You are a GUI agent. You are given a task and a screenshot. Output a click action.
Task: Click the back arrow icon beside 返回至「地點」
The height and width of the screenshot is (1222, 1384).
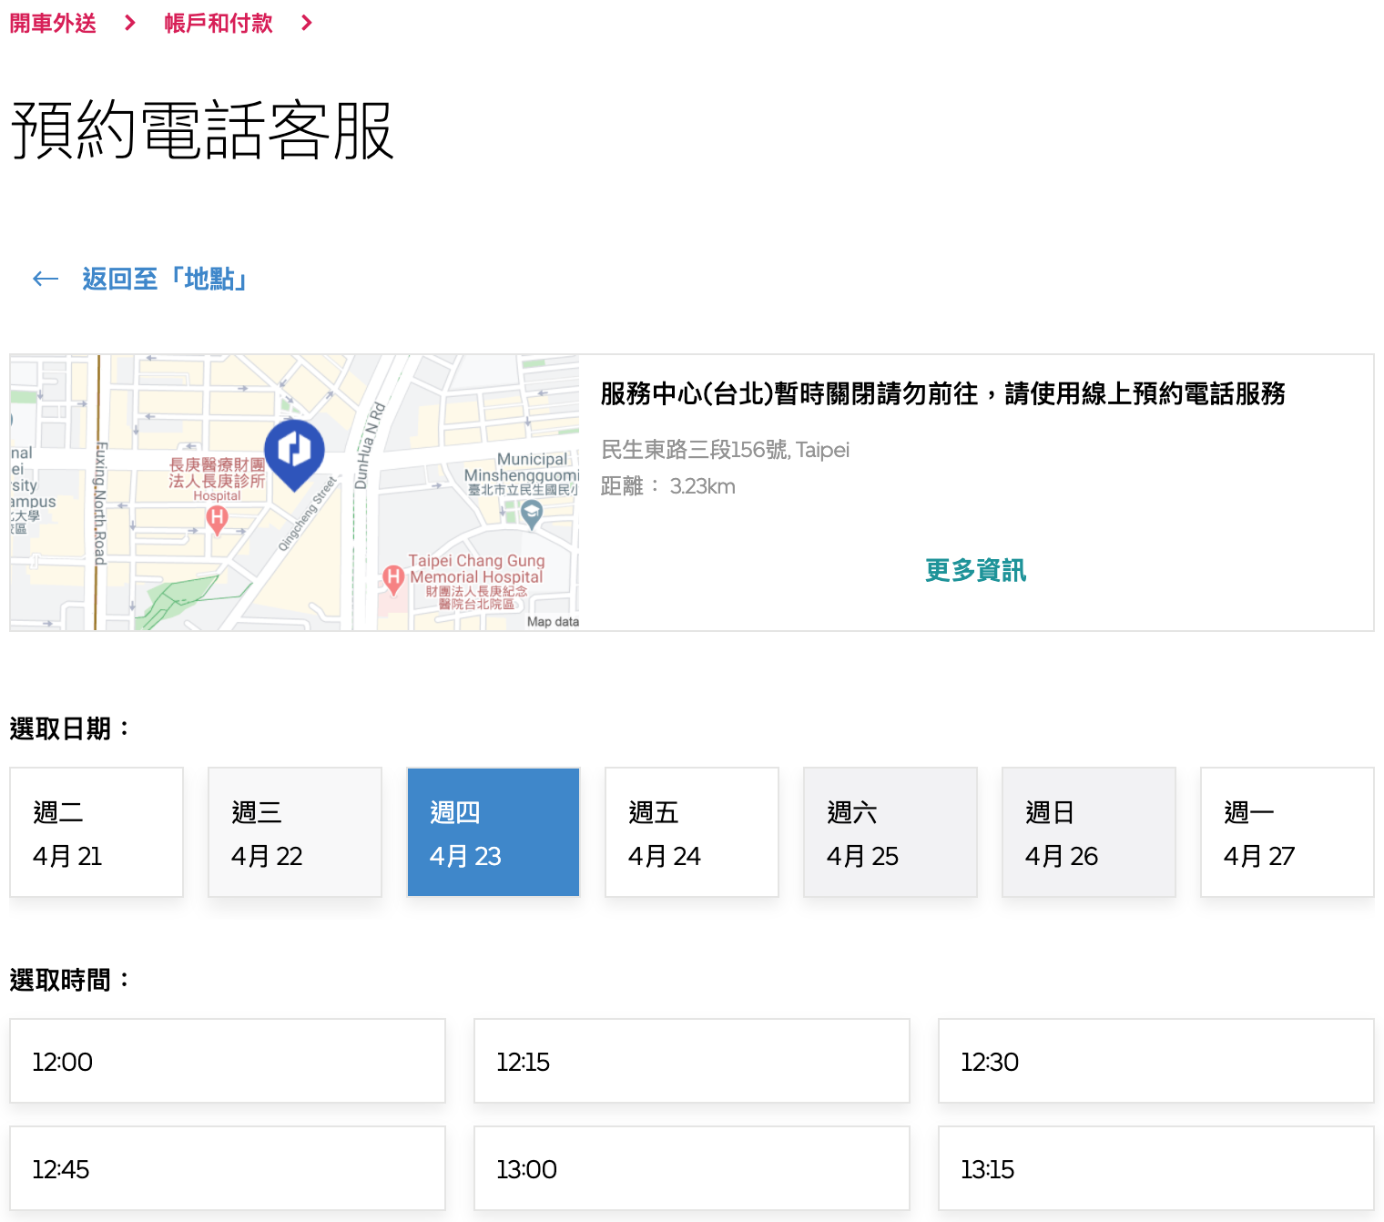(46, 279)
